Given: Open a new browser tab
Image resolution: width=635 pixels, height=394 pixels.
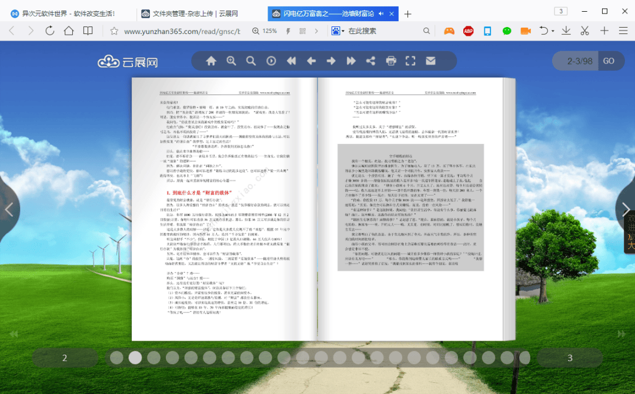Looking at the screenshot, I should [x=408, y=14].
